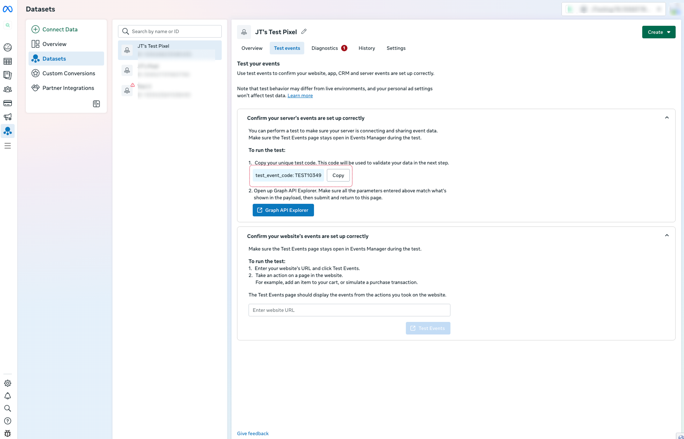684x439 pixels.
Task: Select Custom Conversions in the navigation
Action: (69, 73)
